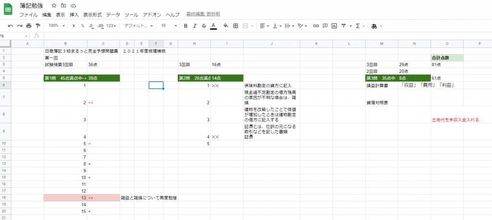Open the データ menu
The height and width of the screenshot is (220, 492).
113,14
